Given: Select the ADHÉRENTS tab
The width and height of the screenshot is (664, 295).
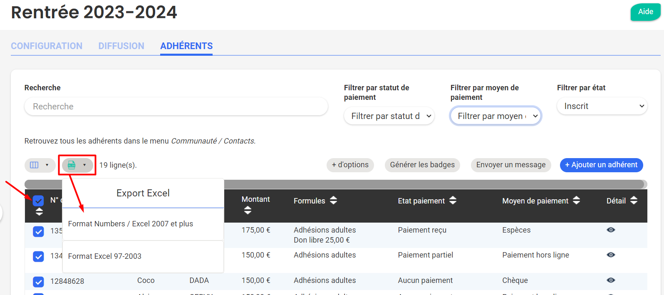Looking at the screenshot, I should 186,46.
